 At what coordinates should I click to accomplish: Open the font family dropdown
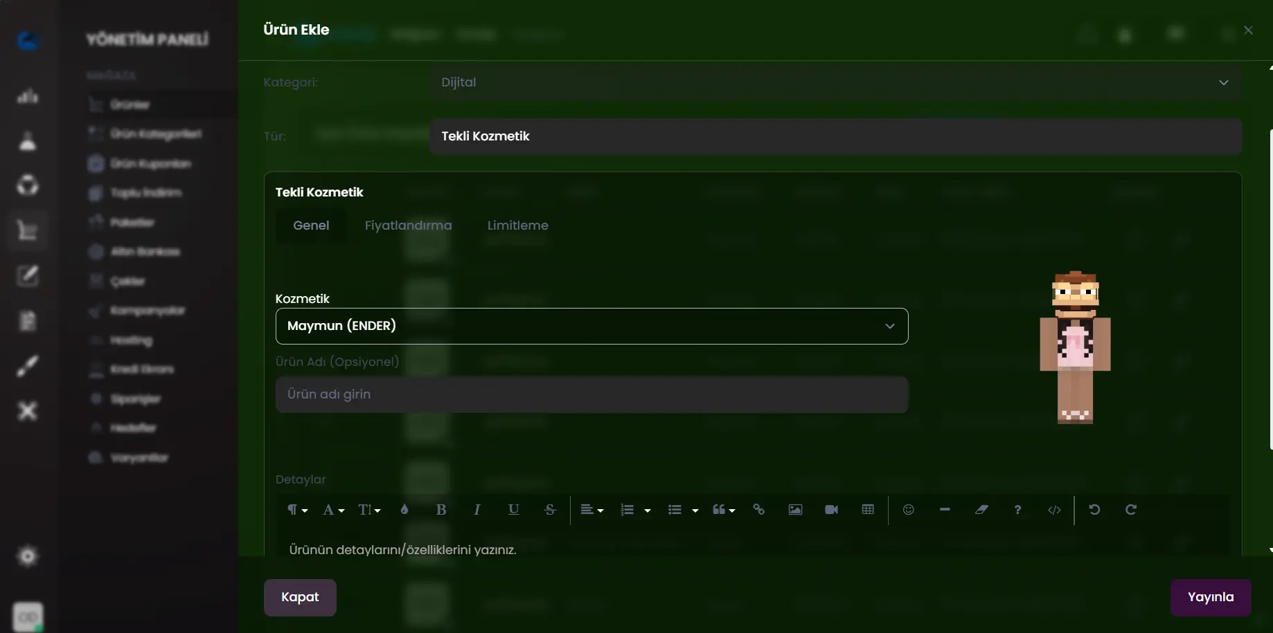[333, 510]
